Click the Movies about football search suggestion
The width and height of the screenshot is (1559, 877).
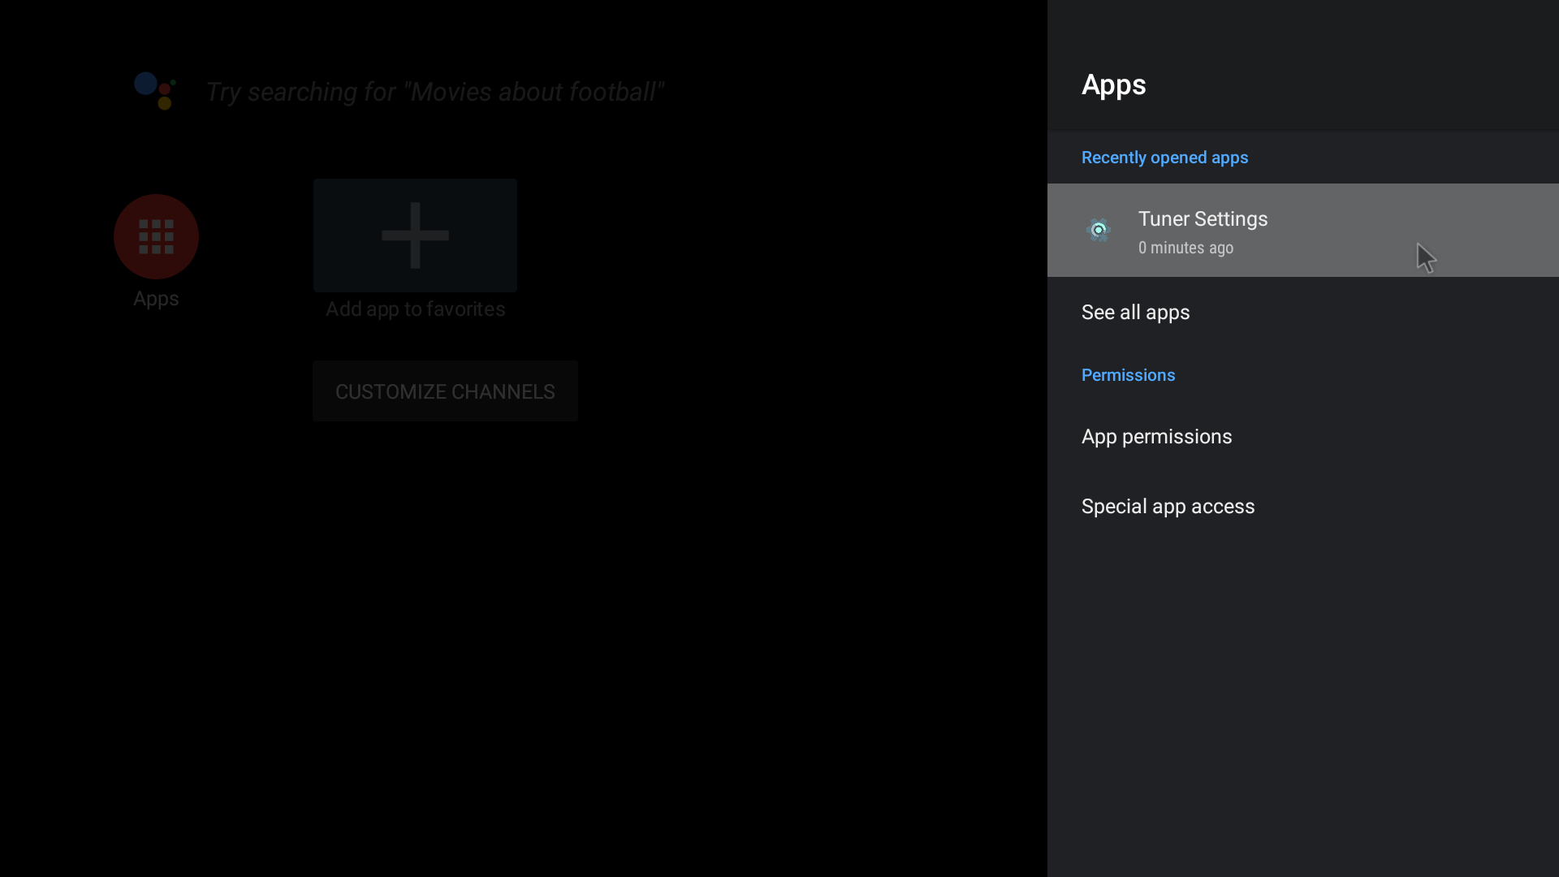435,92
